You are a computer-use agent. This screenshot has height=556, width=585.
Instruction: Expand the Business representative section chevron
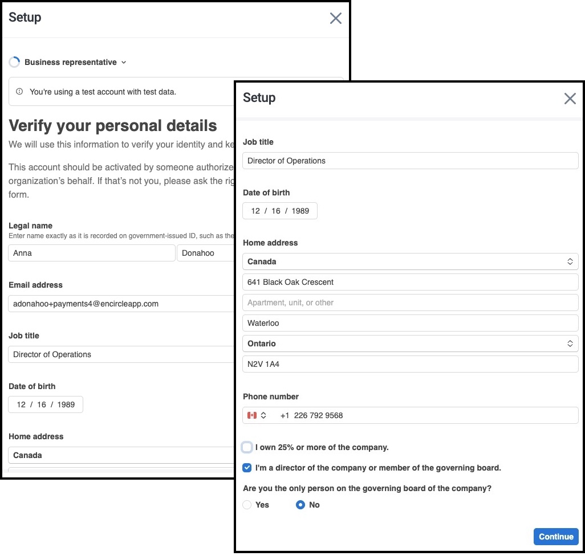pos(124,62)
